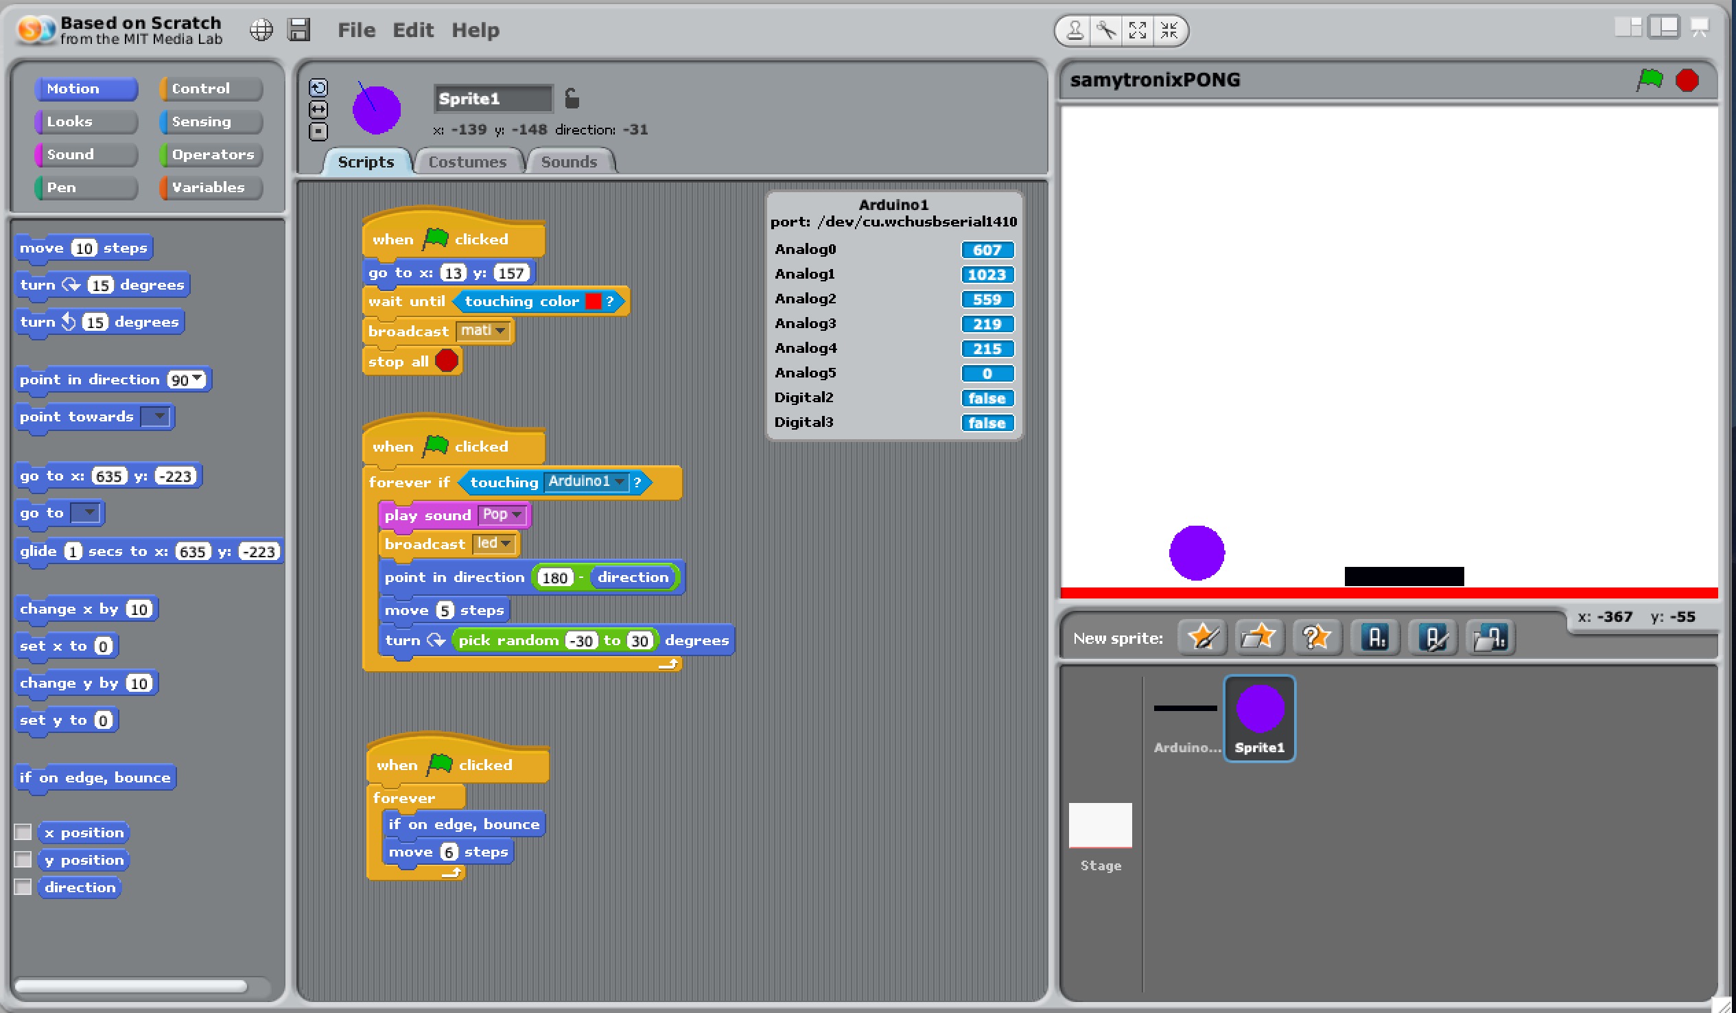Screen dimensions: 1736x1013
Task: Check the direction reporter checkbox
Action: pos(23,887)
